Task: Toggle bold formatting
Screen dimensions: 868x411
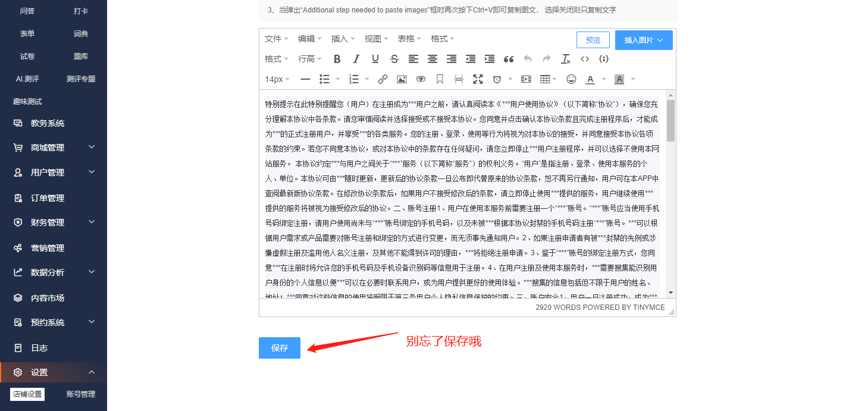Action: click(337, 59)
